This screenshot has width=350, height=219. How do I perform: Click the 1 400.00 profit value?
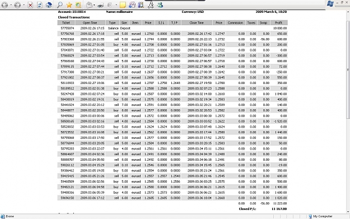coord(281,187)
